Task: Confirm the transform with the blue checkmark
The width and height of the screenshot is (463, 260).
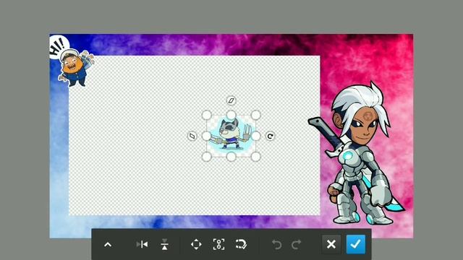Action: click(x=355, y=244)
